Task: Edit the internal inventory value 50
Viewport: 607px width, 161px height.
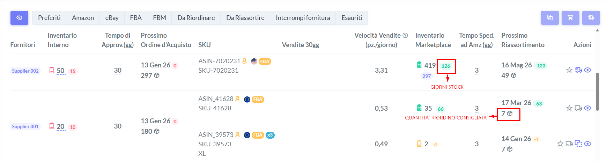Action: 61,71
